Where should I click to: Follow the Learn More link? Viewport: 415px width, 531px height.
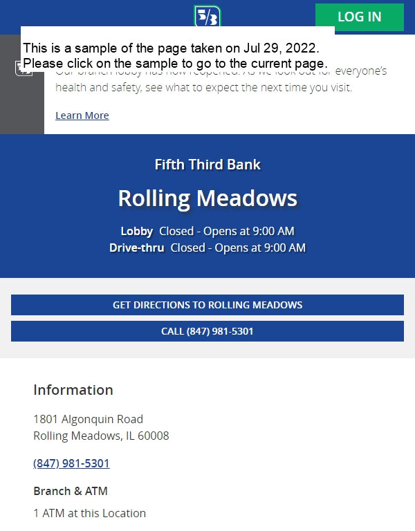[x=82, y=115]
